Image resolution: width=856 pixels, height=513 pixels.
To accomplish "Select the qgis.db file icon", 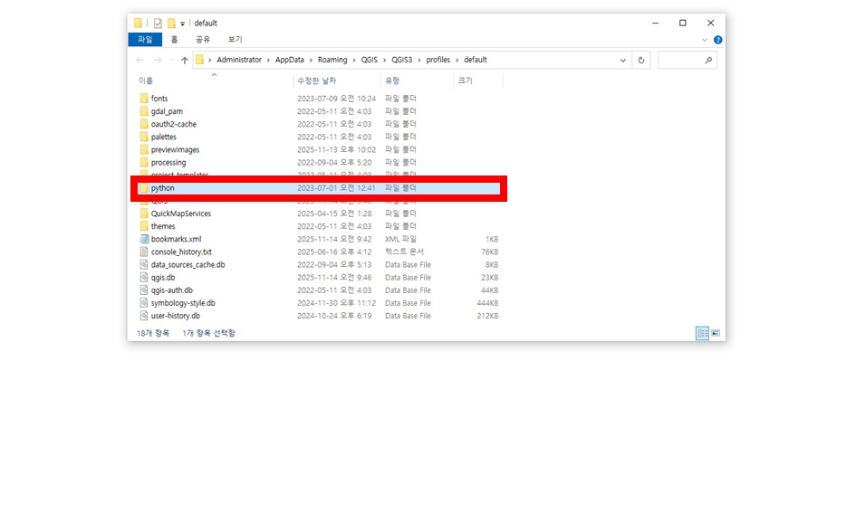I will click(x=143, y=278).
